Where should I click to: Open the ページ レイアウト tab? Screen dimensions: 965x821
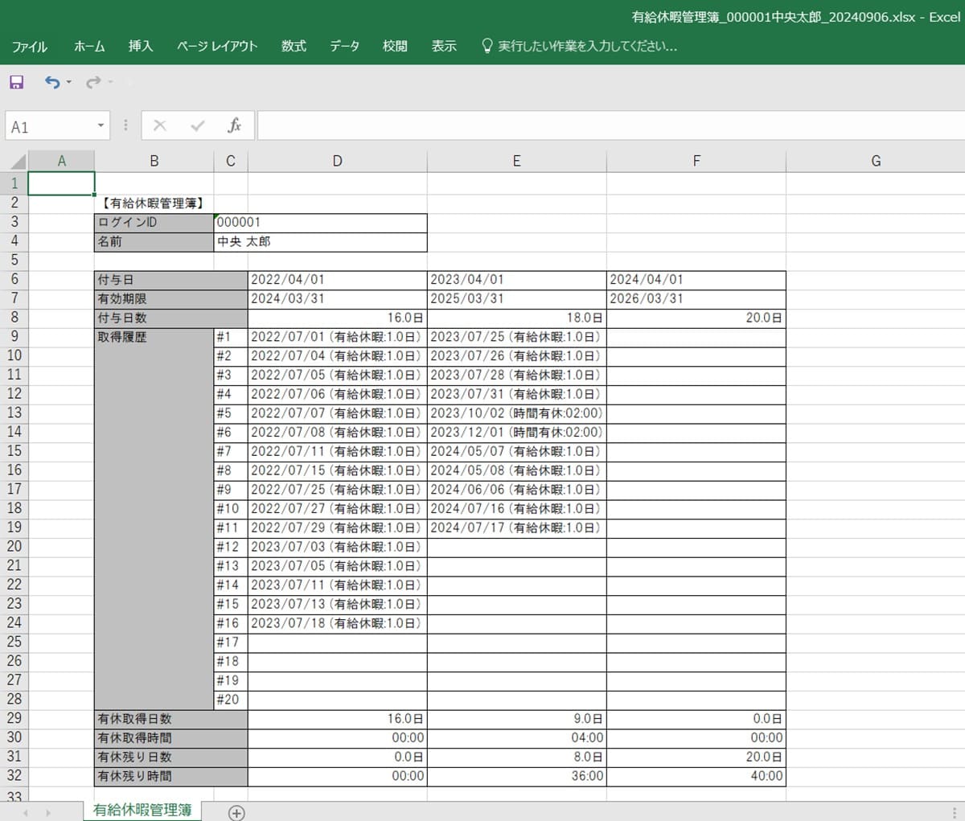click(x=217, y=47)
